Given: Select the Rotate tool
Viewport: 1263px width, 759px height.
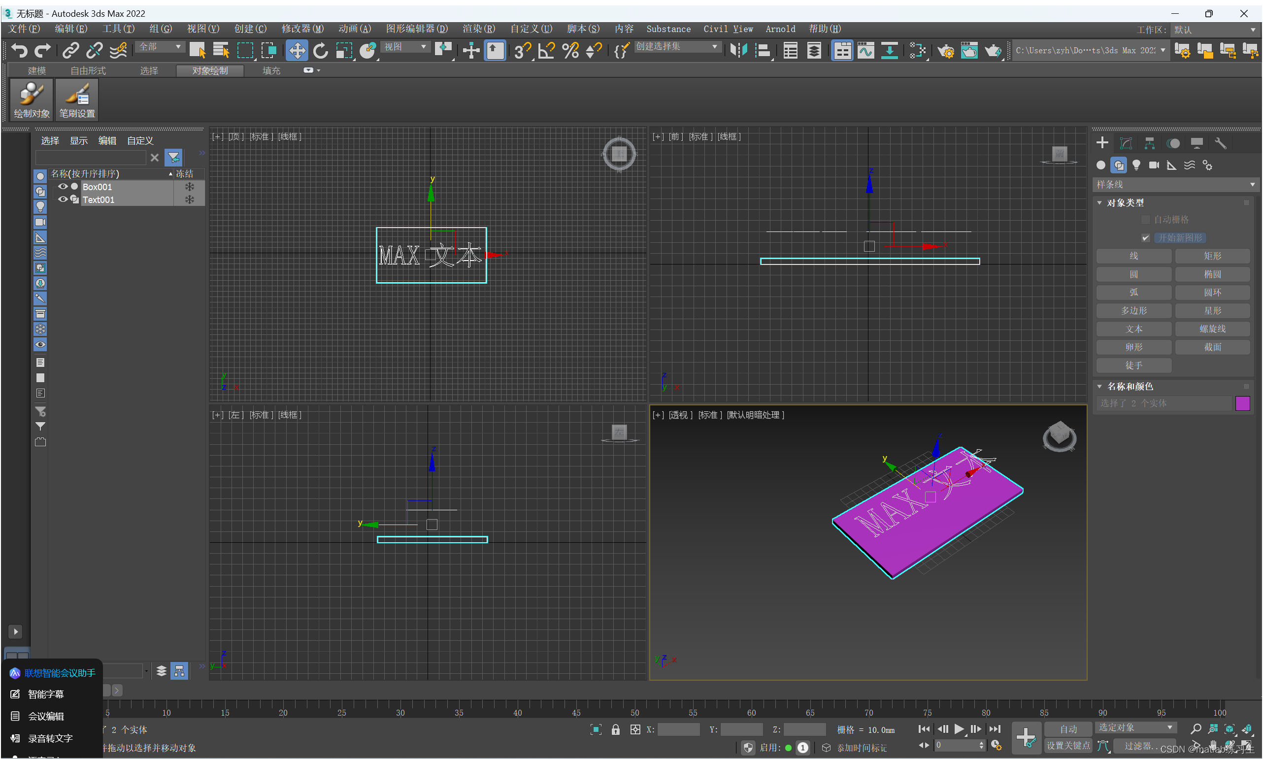Looking at the screenshot, I should 321,50.
